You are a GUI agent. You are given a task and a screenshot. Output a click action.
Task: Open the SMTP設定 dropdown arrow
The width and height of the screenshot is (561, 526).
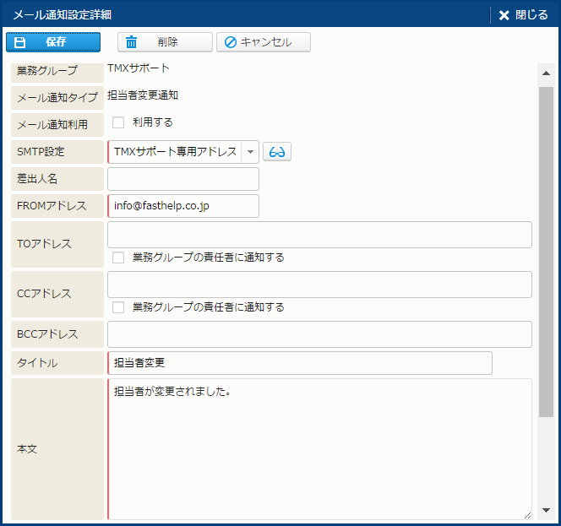coord(250,152)
